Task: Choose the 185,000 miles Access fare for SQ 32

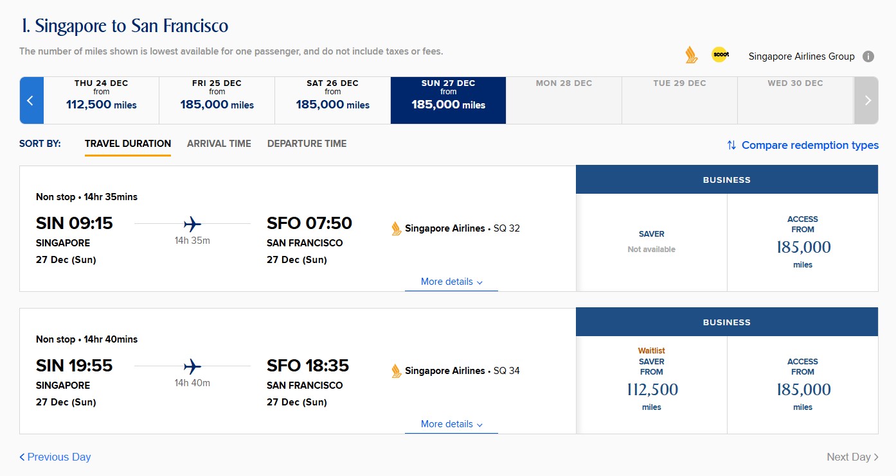Action: pos(803,242)
